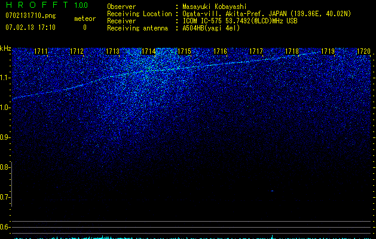Click frequency axis label 1.1
376x239 pixels.
(5, 78)
